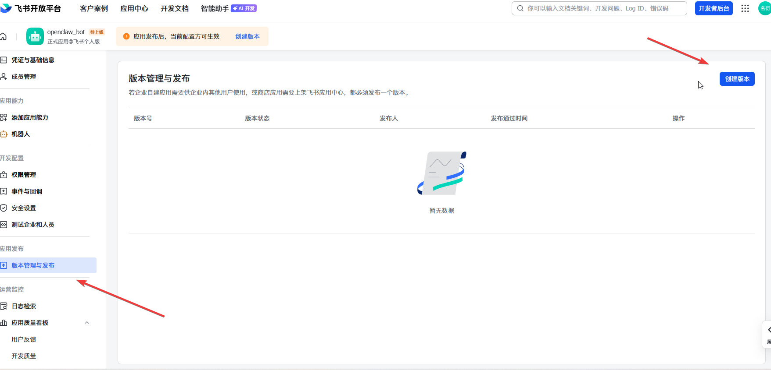The width and height of the screenshot is (771, 370).
Task: Open the apps grid icon in header
Action: pos(745,8)
